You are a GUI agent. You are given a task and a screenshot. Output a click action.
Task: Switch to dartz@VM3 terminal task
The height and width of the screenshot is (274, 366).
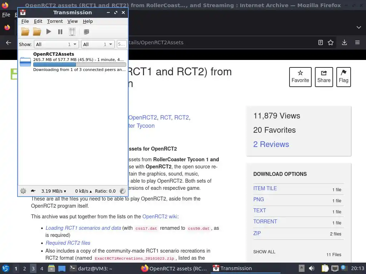coord(91,268)
